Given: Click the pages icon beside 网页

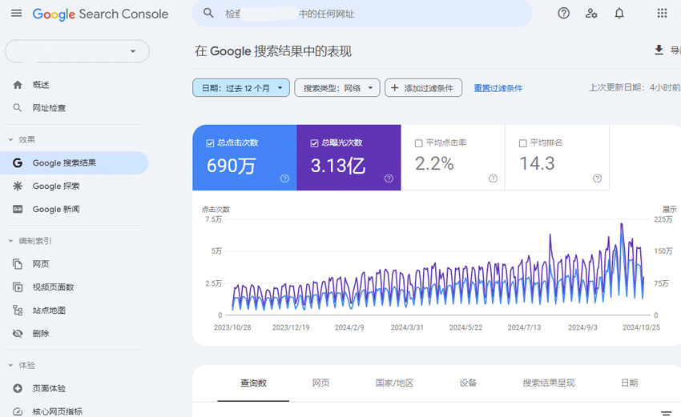Looking at the screenshot, I should 18,264.
